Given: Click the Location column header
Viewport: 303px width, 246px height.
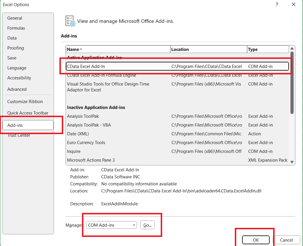Looking at the screenshot, I should coord(209,49).
